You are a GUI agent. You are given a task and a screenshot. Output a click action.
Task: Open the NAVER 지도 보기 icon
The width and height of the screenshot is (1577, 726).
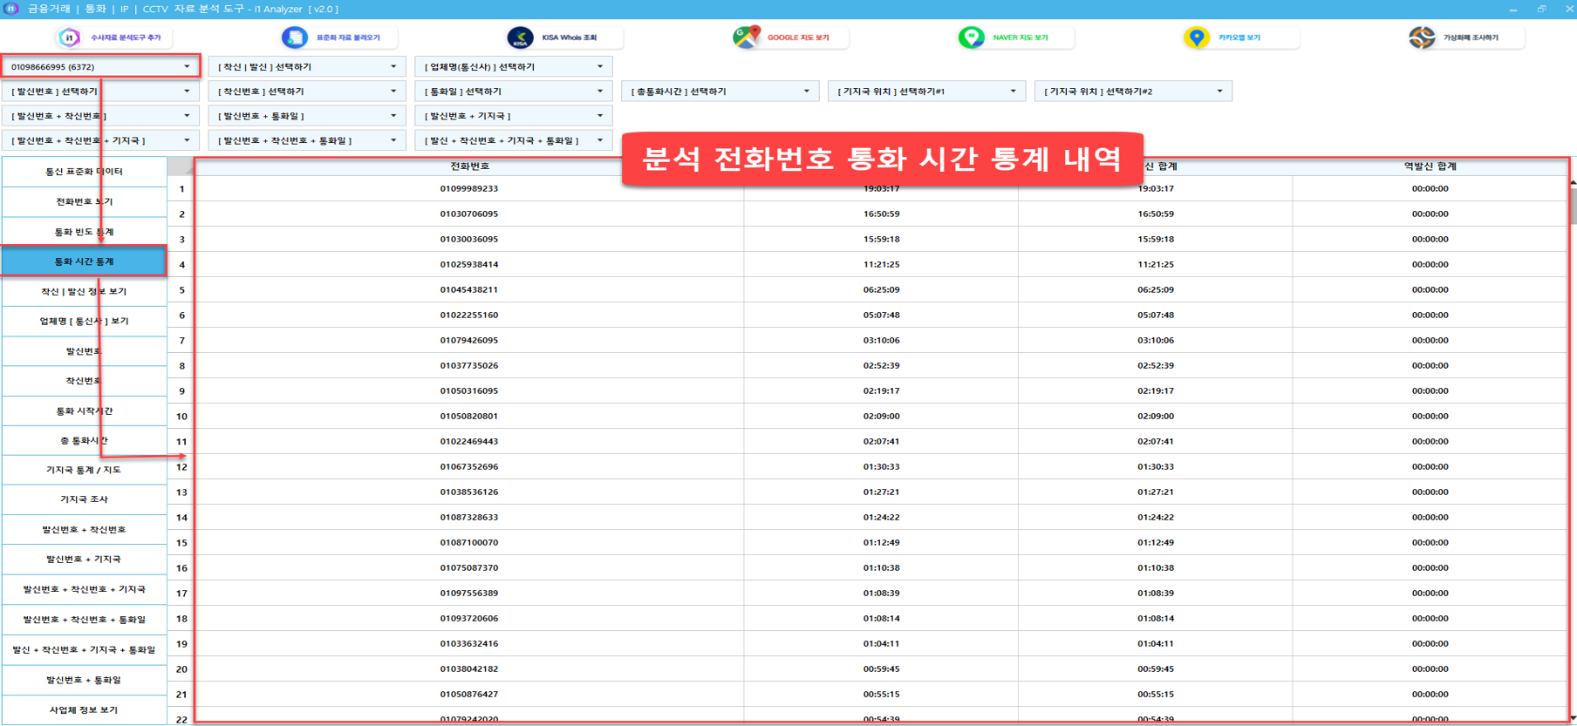972,37
